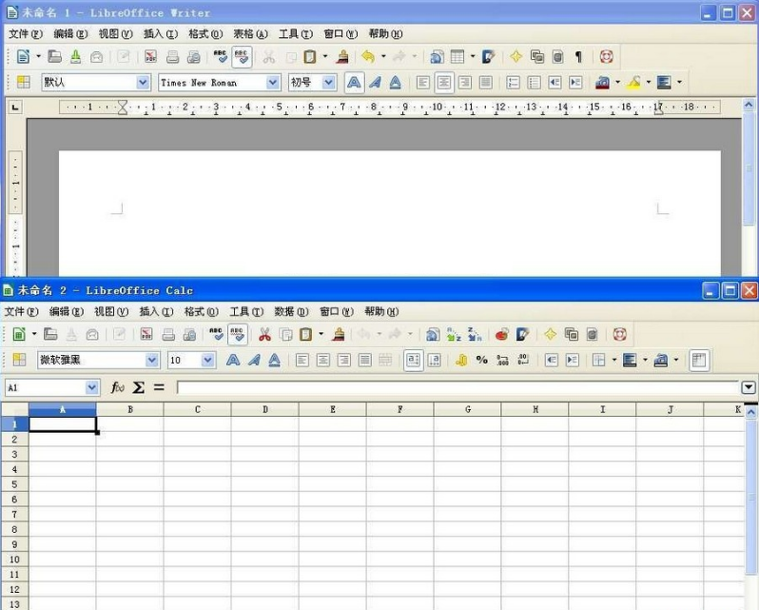The width and height of the screenshot is (759, 610).
Task: Open font color dropdown arrow in Writer
Action: [617, 82]
